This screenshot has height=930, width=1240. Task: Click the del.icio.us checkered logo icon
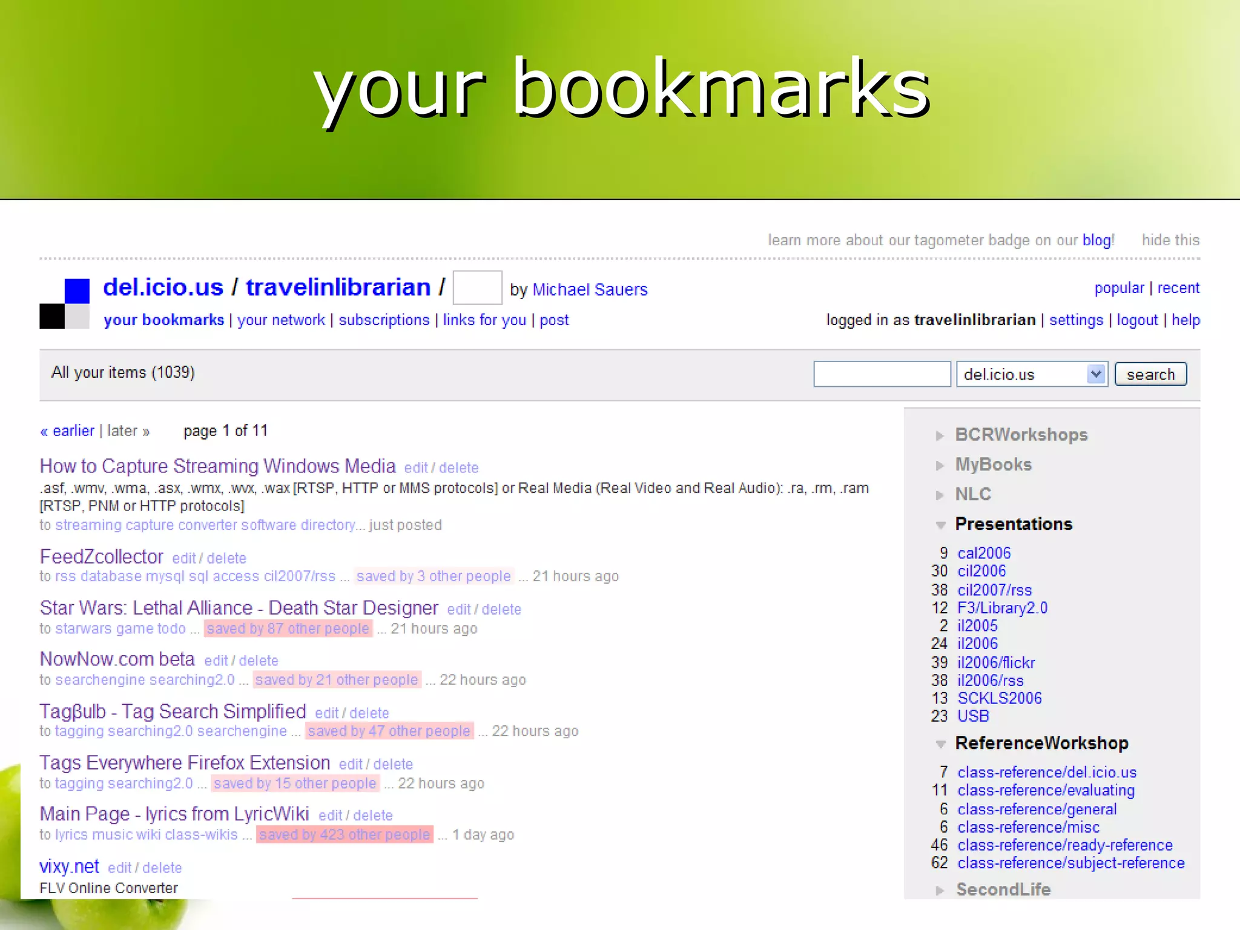(x=64, y=303)
